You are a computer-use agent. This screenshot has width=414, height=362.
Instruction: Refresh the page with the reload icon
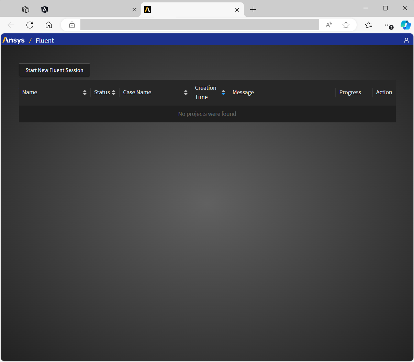click(30, 25)
